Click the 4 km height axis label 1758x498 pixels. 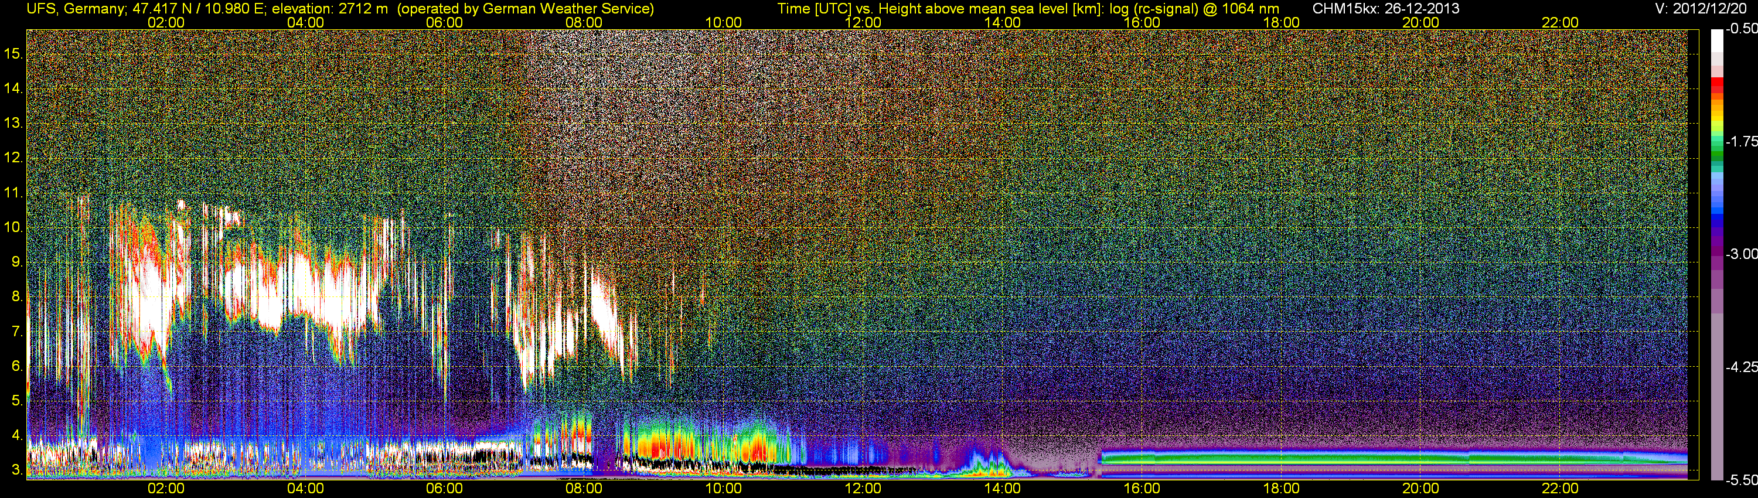click(17, 435)
